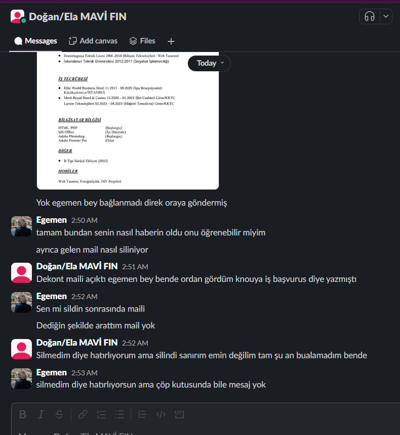Click Doğan/Ela MAVİ FIN conversation title
This screenshot has width=400, height=435.
click(x=77, y=17)
